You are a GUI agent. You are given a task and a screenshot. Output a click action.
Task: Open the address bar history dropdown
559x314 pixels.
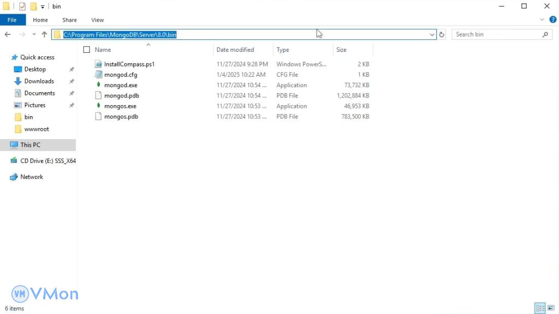coord(432,34)
